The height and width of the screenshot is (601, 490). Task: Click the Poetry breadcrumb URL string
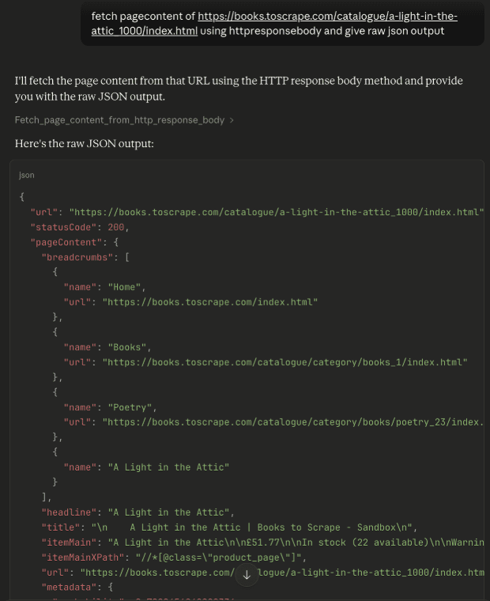click(x=292, y=421)
